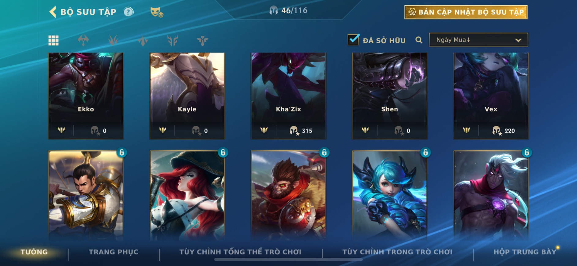Viewport: 577px width, 266px height.
Task: Open the Hộp Trưng Bày tab
Action: coord(525,252)
